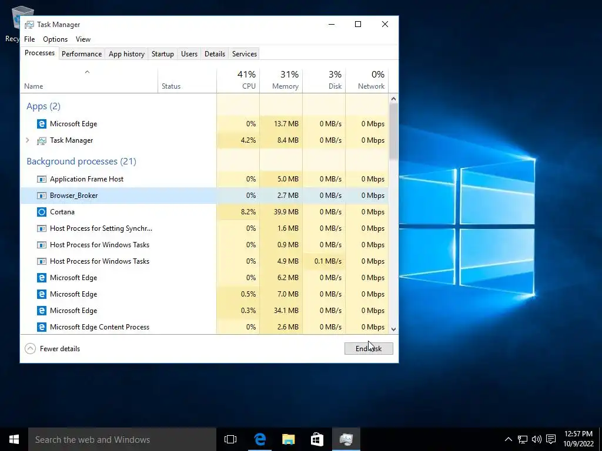Switch to the App history tab
Image resolution: width=602 pixels, height=451 pixels.
pos(127,54)
